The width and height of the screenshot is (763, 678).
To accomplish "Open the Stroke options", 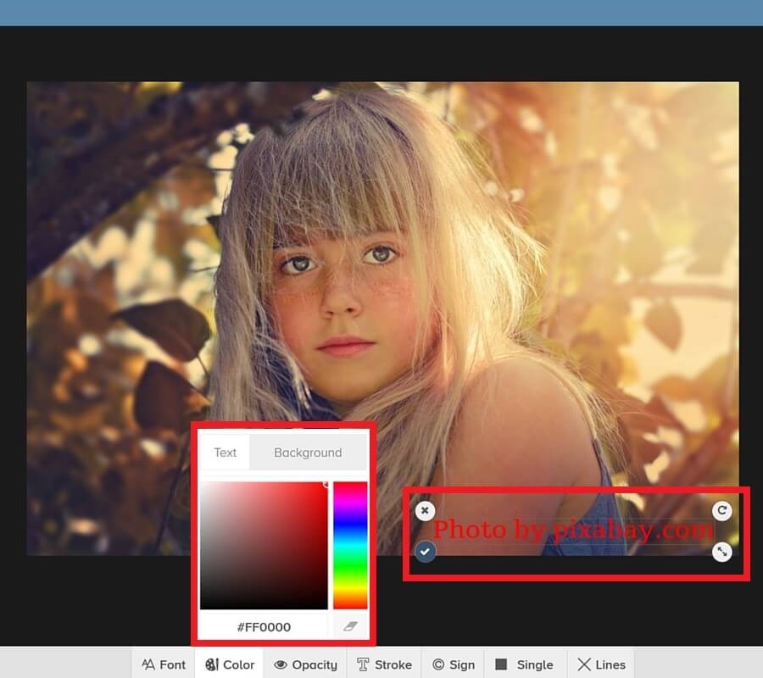I will pyautogui.click(x=384, y=664).
